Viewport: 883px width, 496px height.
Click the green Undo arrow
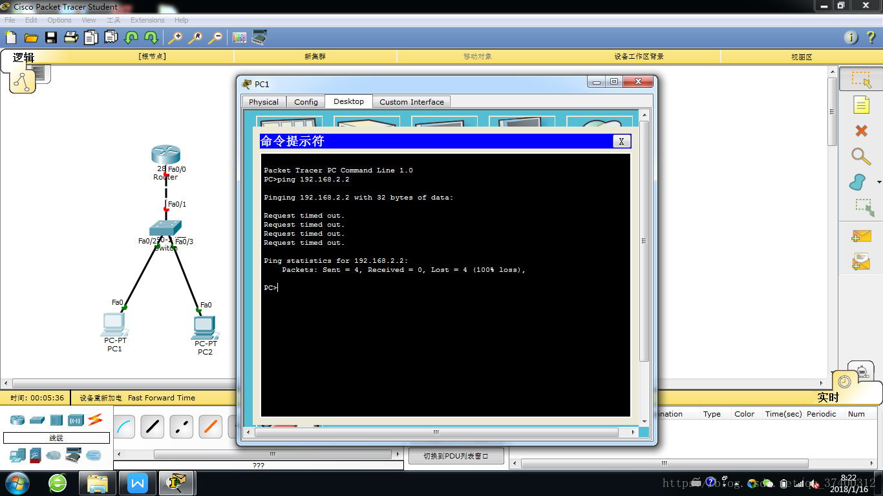coord(131,37)
